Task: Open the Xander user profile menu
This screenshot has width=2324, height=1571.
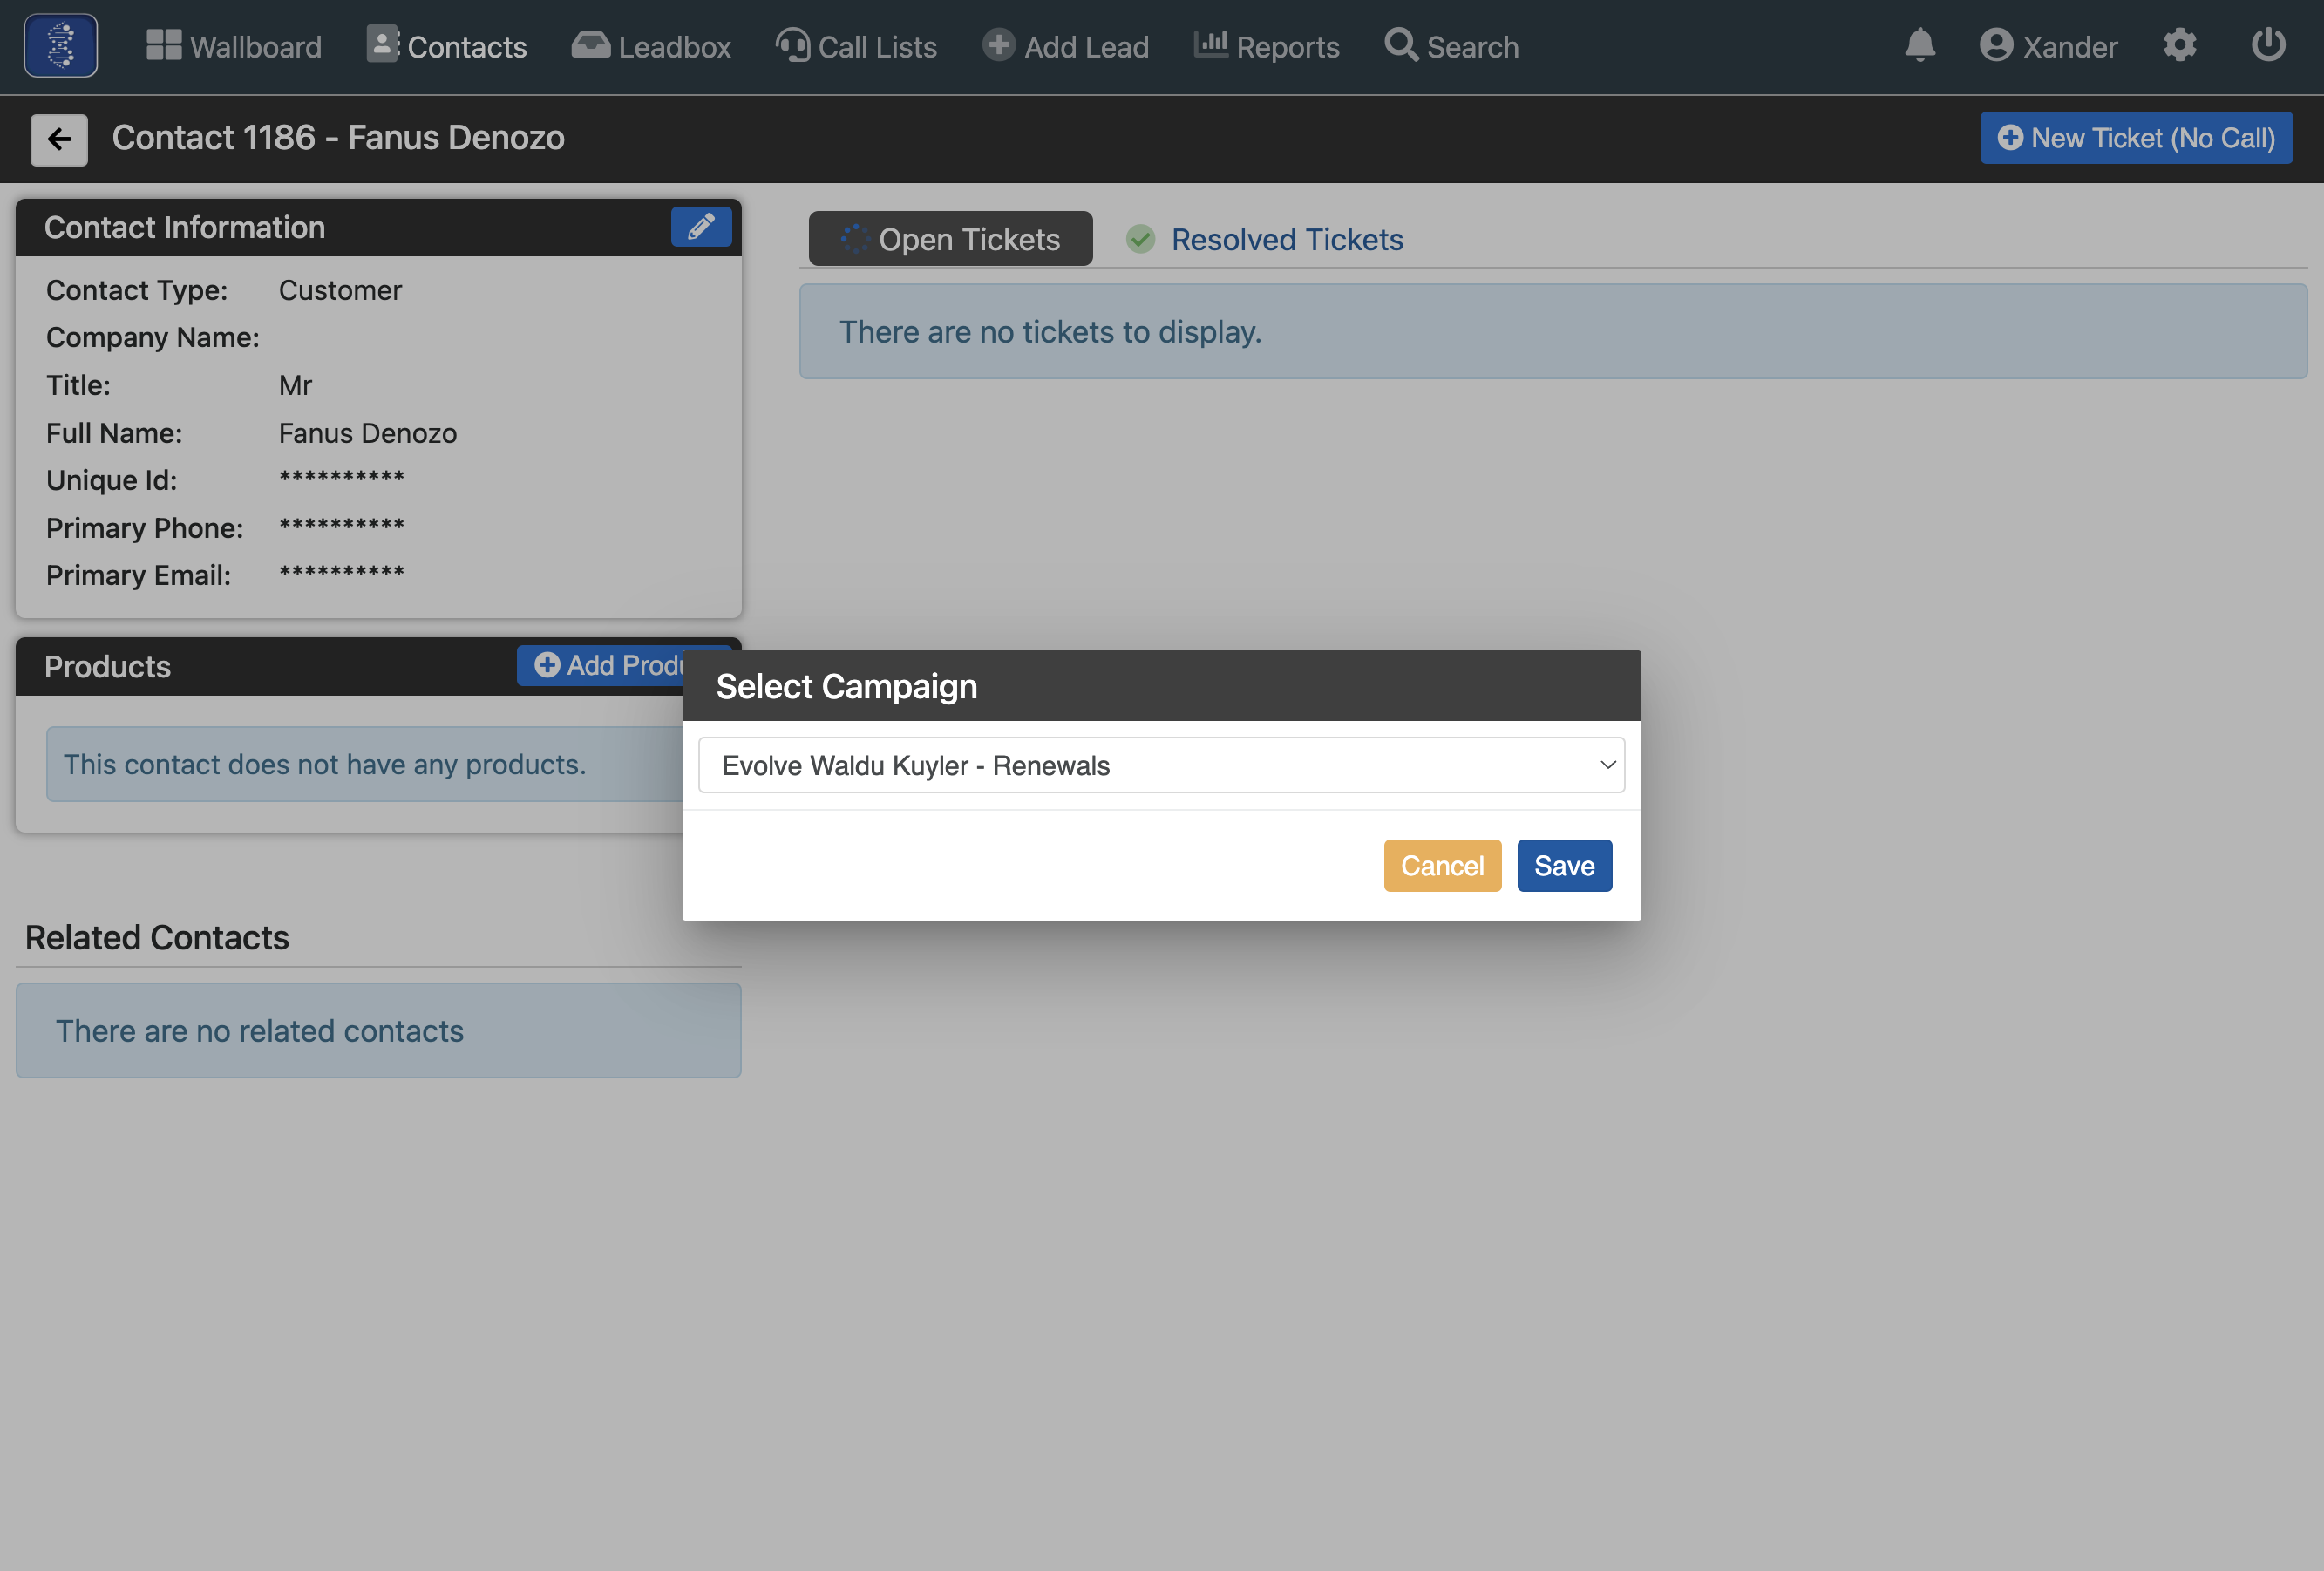Action: pyautogui.click(x=2048, y=46)
